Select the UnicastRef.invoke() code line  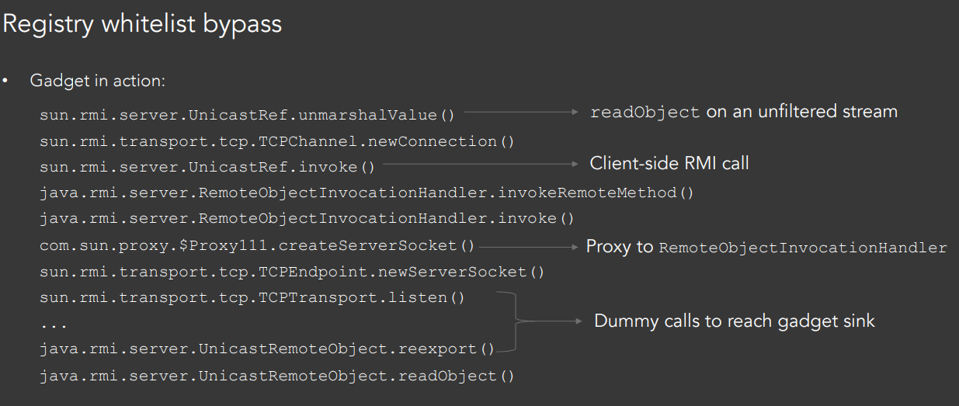(207, 167)
